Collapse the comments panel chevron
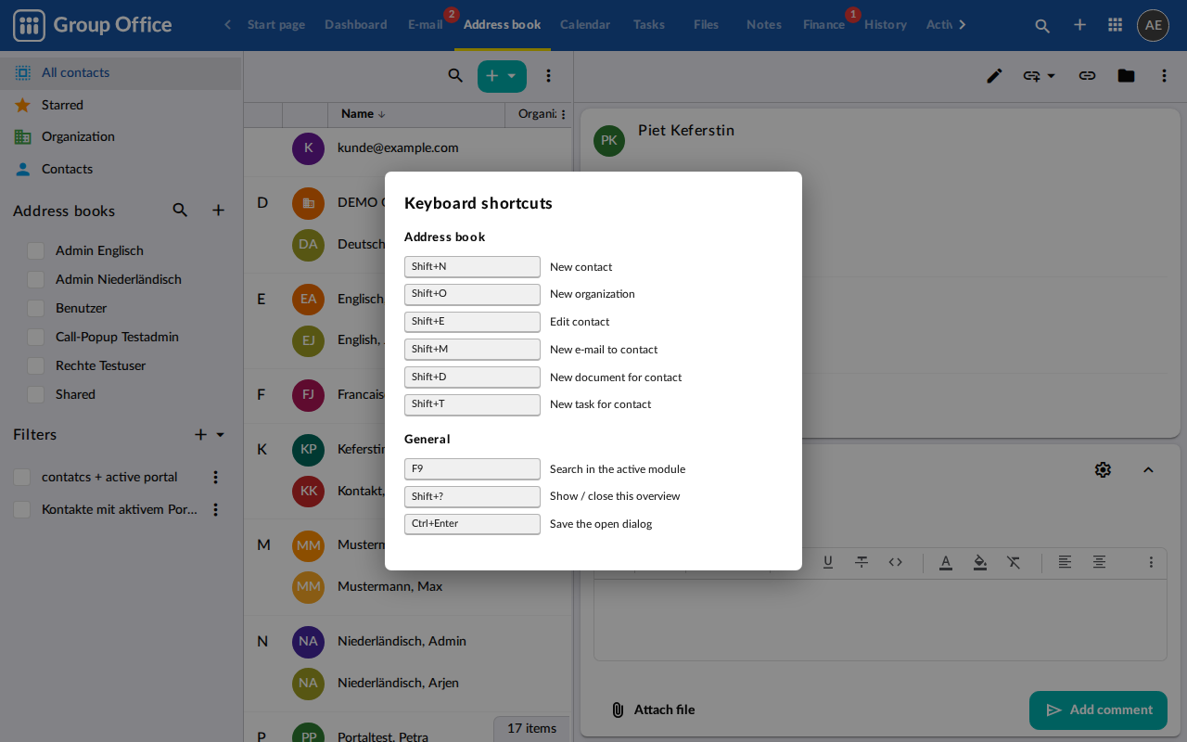 coord(1148,469)
